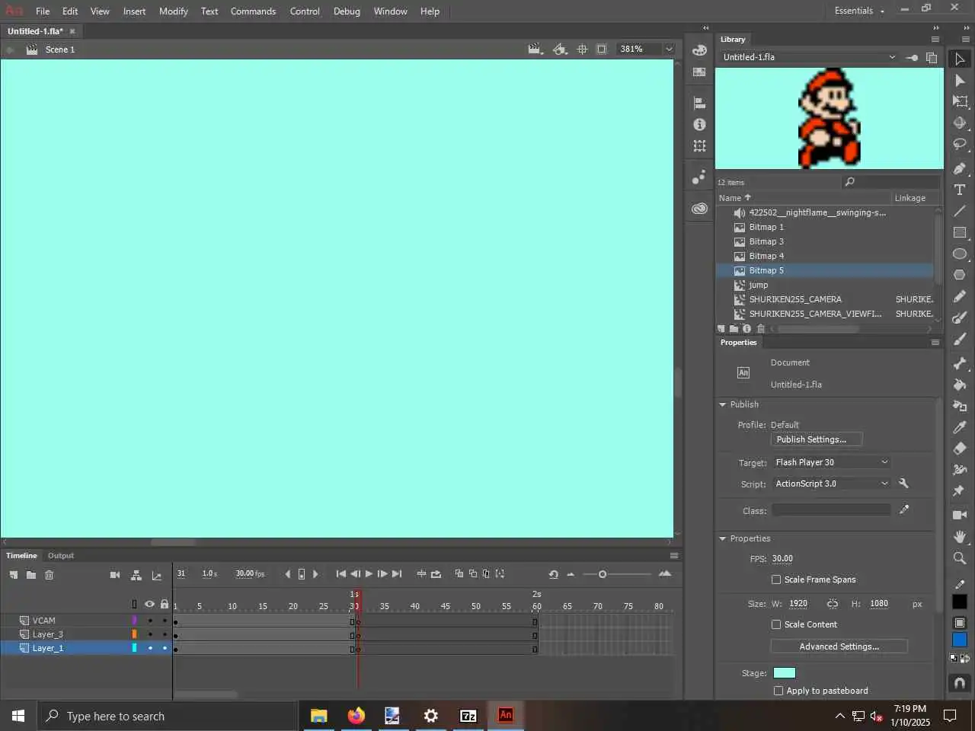The image size is (975, 731).
Task: Open the Untitled-1.fla library dropdown
Action: point(809,57)
